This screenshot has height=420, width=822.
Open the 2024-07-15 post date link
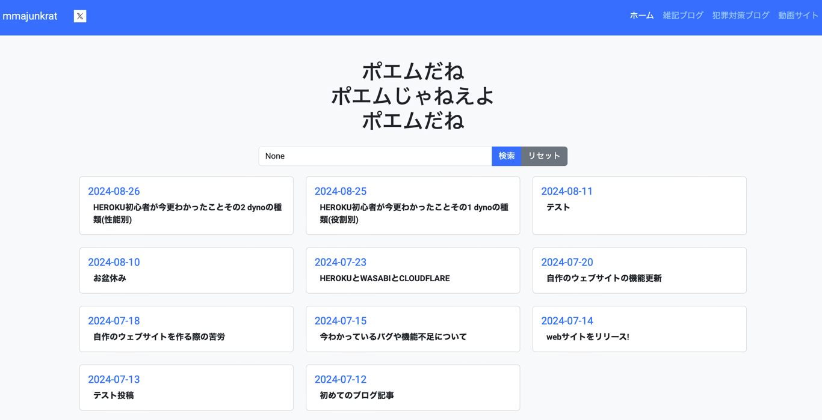(341, 321)
